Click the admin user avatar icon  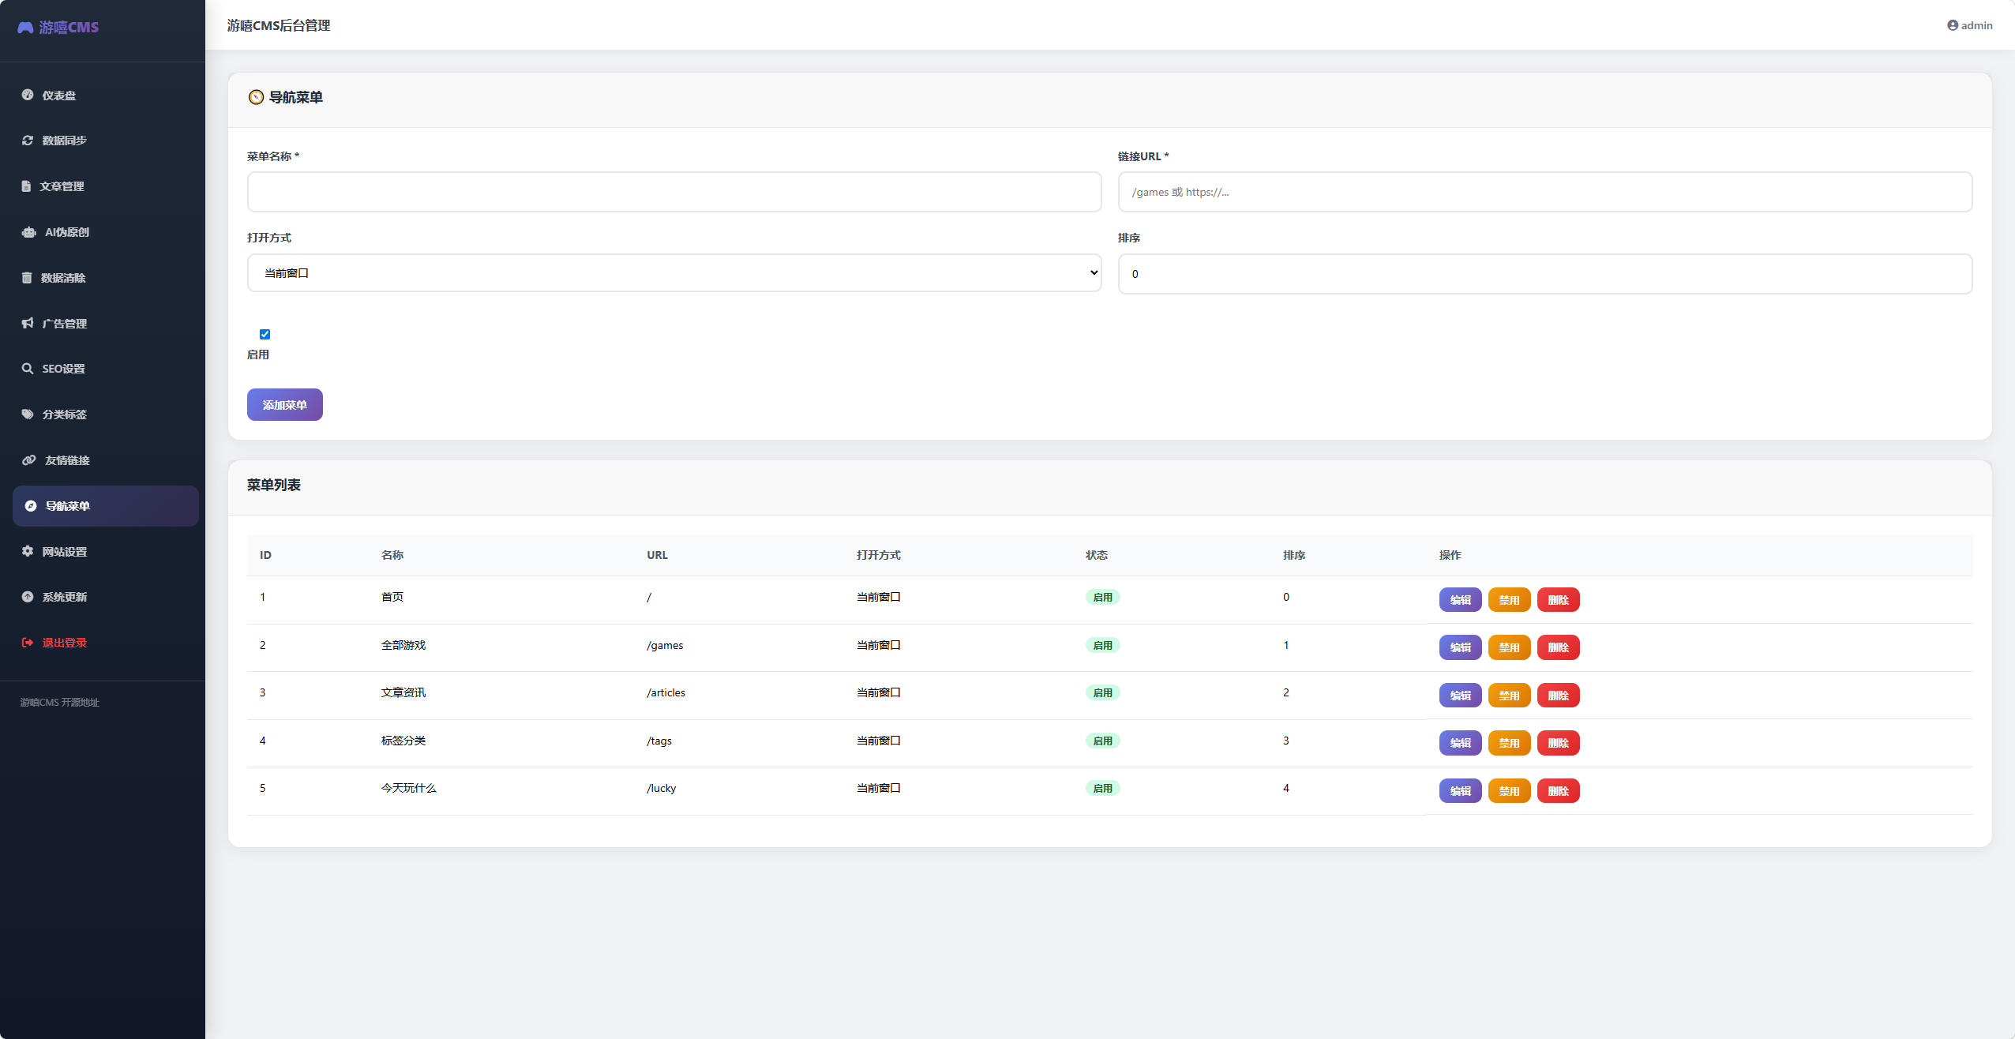pyautogui.click(x=1952, y=25)
